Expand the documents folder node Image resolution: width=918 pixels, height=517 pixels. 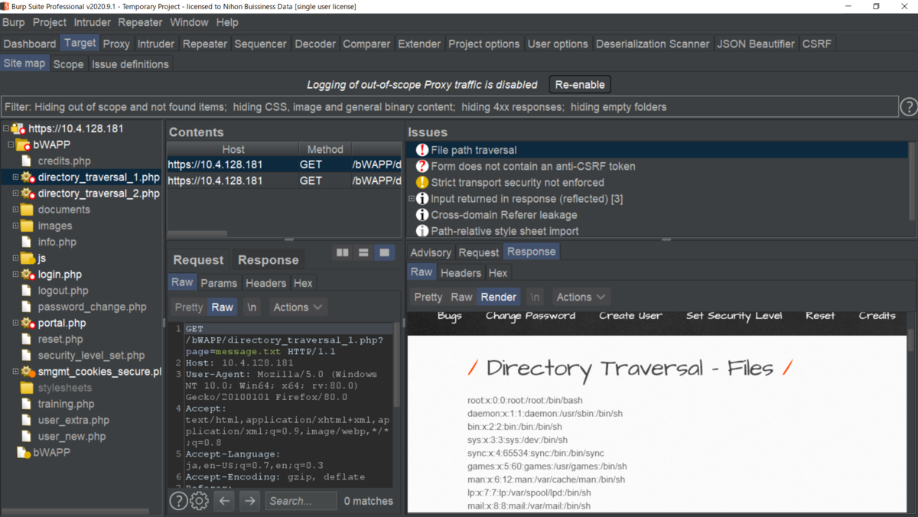[15, 210]
